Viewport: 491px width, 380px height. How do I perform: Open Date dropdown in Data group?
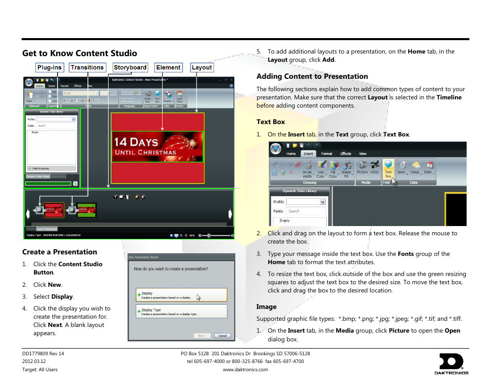[429, 168]
